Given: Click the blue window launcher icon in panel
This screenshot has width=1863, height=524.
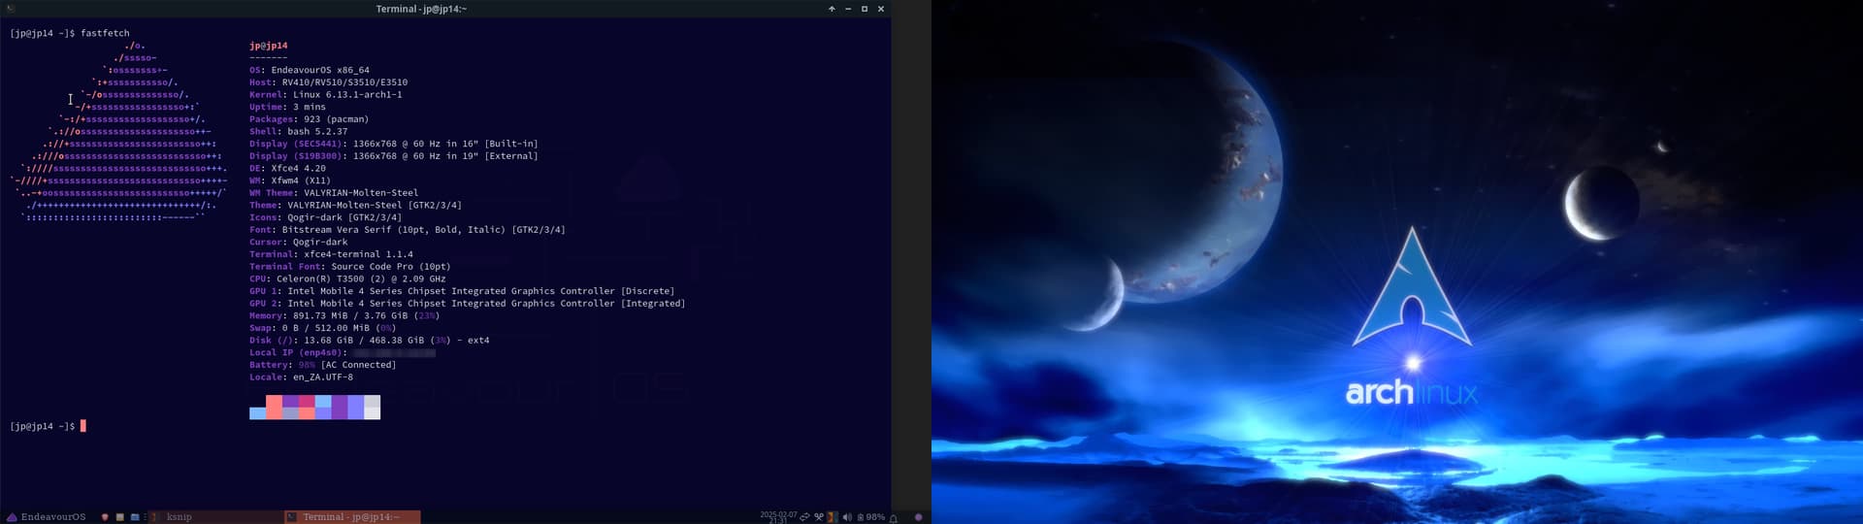Looking at the screenshot, I should click(x=135, y=517).
